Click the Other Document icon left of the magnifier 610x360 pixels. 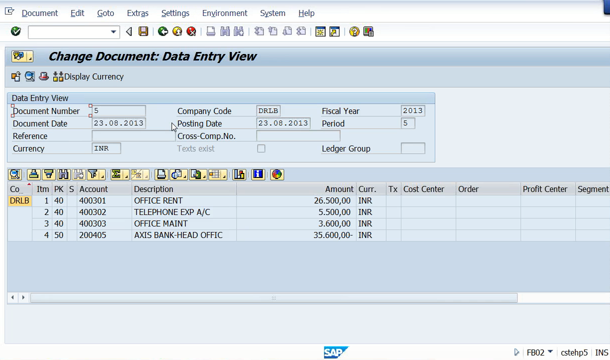point(16,76)
